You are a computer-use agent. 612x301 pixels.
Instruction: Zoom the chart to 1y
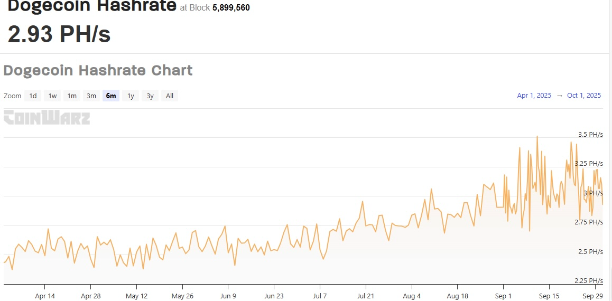(x=131, y=96)
